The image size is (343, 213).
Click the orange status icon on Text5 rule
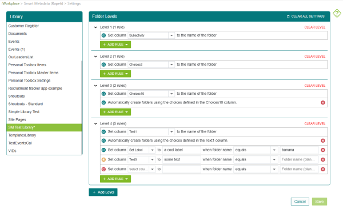103,160
